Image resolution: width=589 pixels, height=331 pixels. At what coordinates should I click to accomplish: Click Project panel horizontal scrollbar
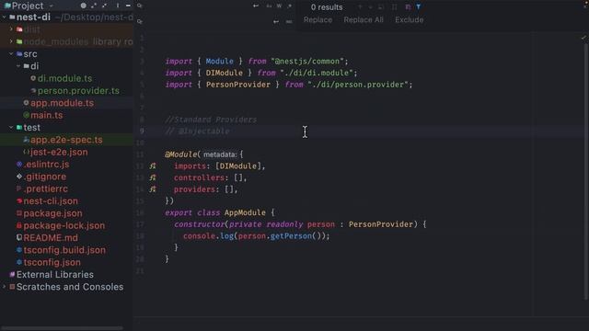pos(63,328)
